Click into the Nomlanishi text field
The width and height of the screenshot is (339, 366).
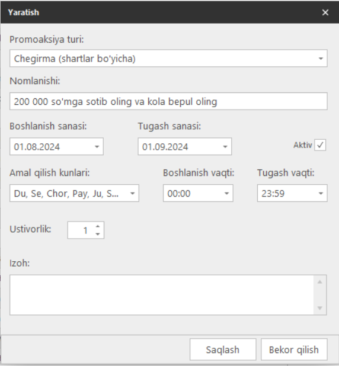click(x=168, y=101)
